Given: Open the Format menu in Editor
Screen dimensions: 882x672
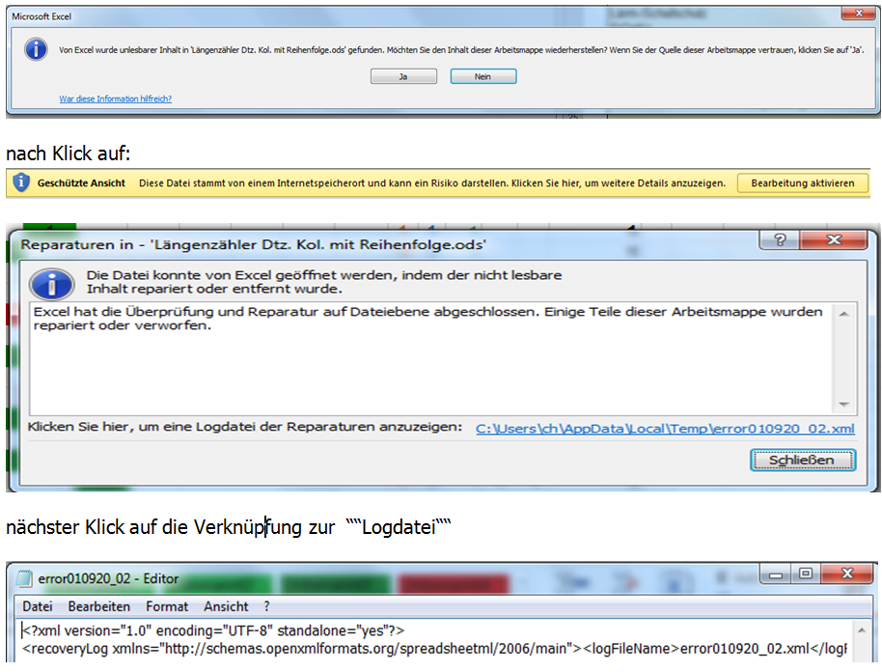Looking at the screenshot, I should [x=167, y=606].
